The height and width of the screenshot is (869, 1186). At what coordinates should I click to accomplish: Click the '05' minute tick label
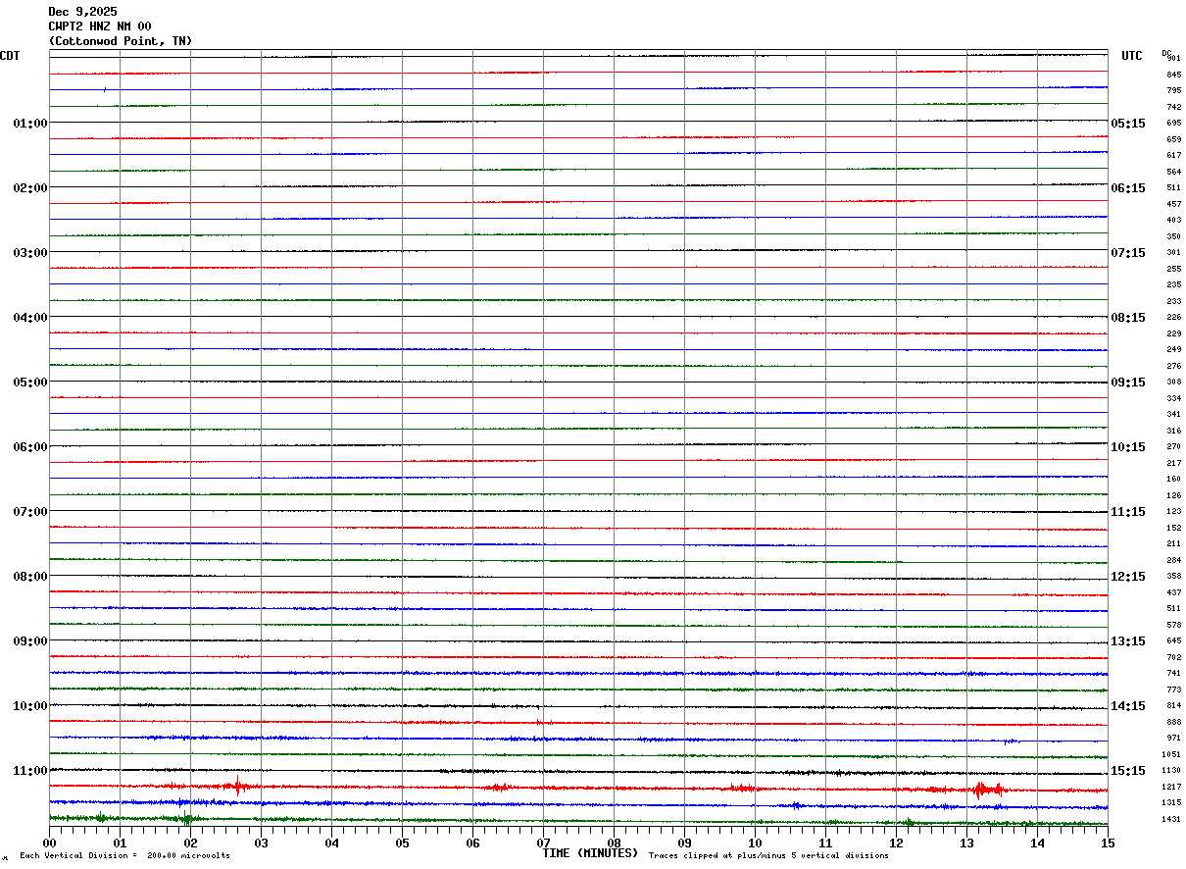coord(402,843)
